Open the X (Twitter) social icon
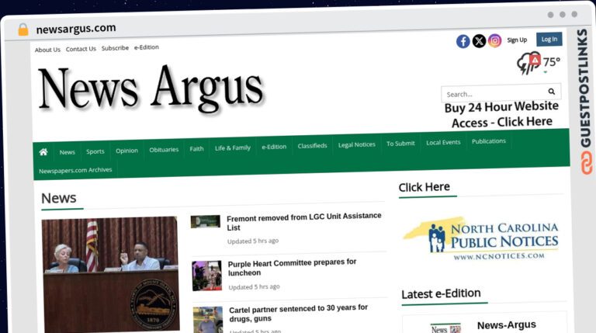596x333 pixels. click(x=479, y=40)
